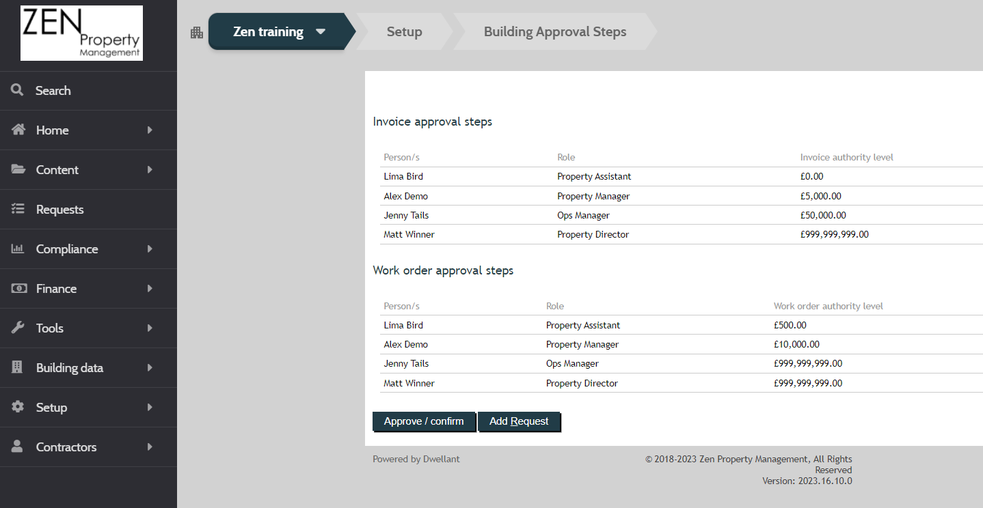Select the Search magnifier icon
The width and height of the screenshot is (983, 508).
pos(17,90)
